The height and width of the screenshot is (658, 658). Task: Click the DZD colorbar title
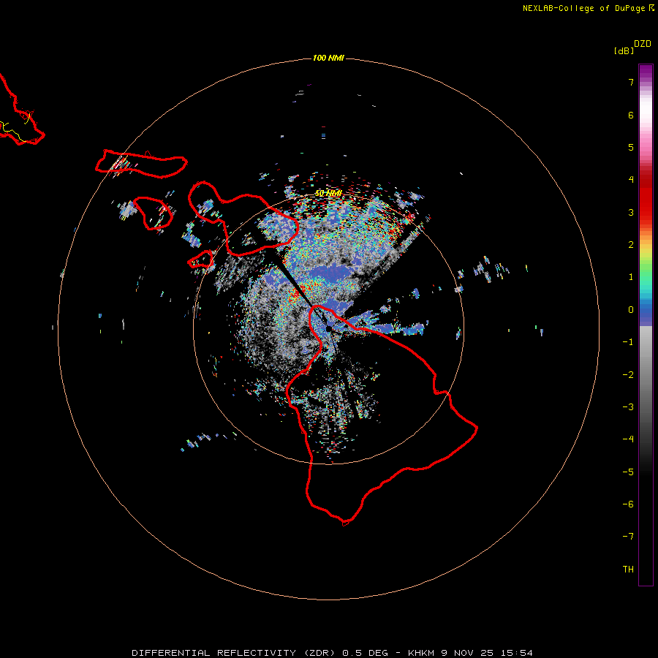click(643, 44)
